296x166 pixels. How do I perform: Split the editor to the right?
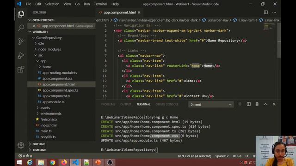pyautogui.click(x=265, y=12)
